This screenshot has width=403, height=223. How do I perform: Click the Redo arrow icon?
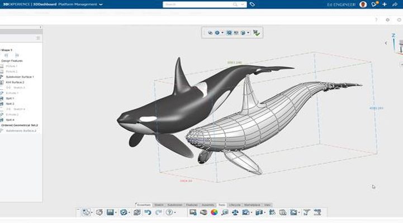coord(157,212)
